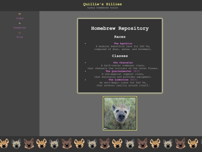Open the Blog sidebar link
The height and width of the screenshot is (152, 202).
pyautogui.click(x=20, y=37)
